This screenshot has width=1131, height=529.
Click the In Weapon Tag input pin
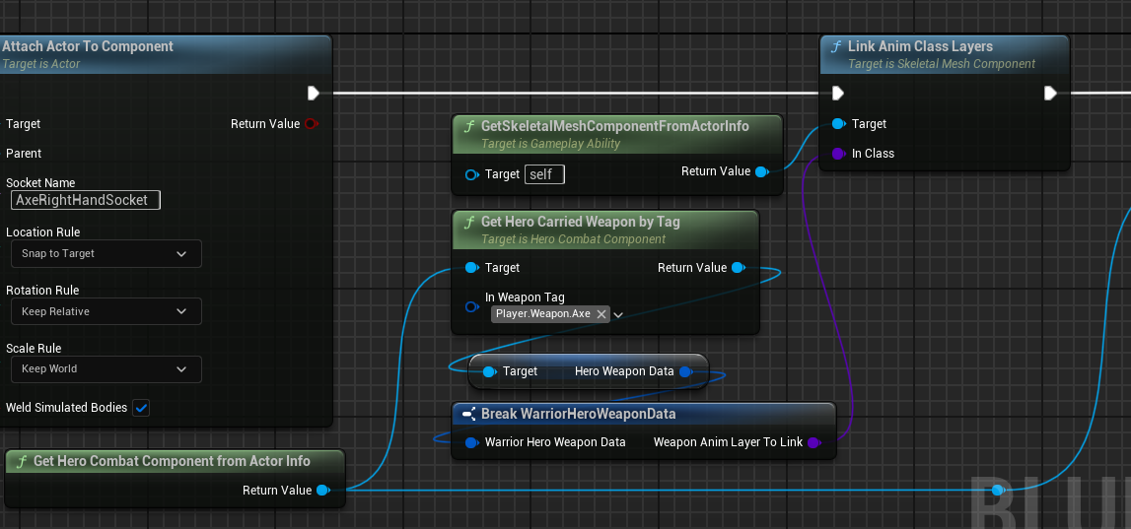[471, 306]
